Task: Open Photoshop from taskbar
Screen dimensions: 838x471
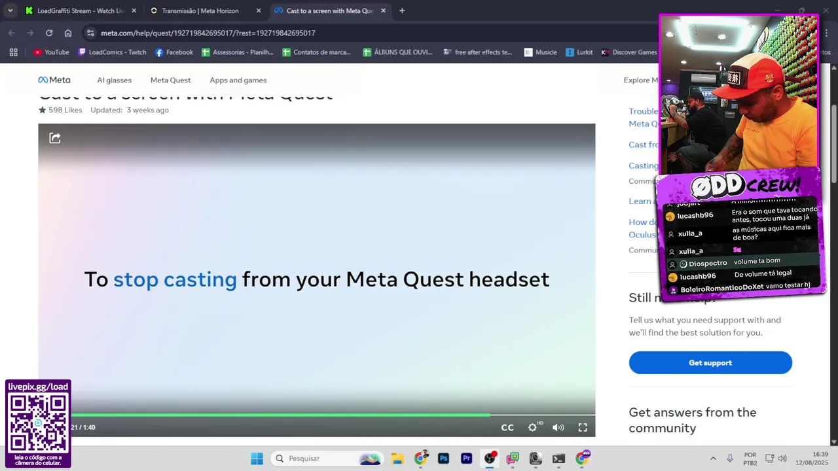Action: click(443, 459)
